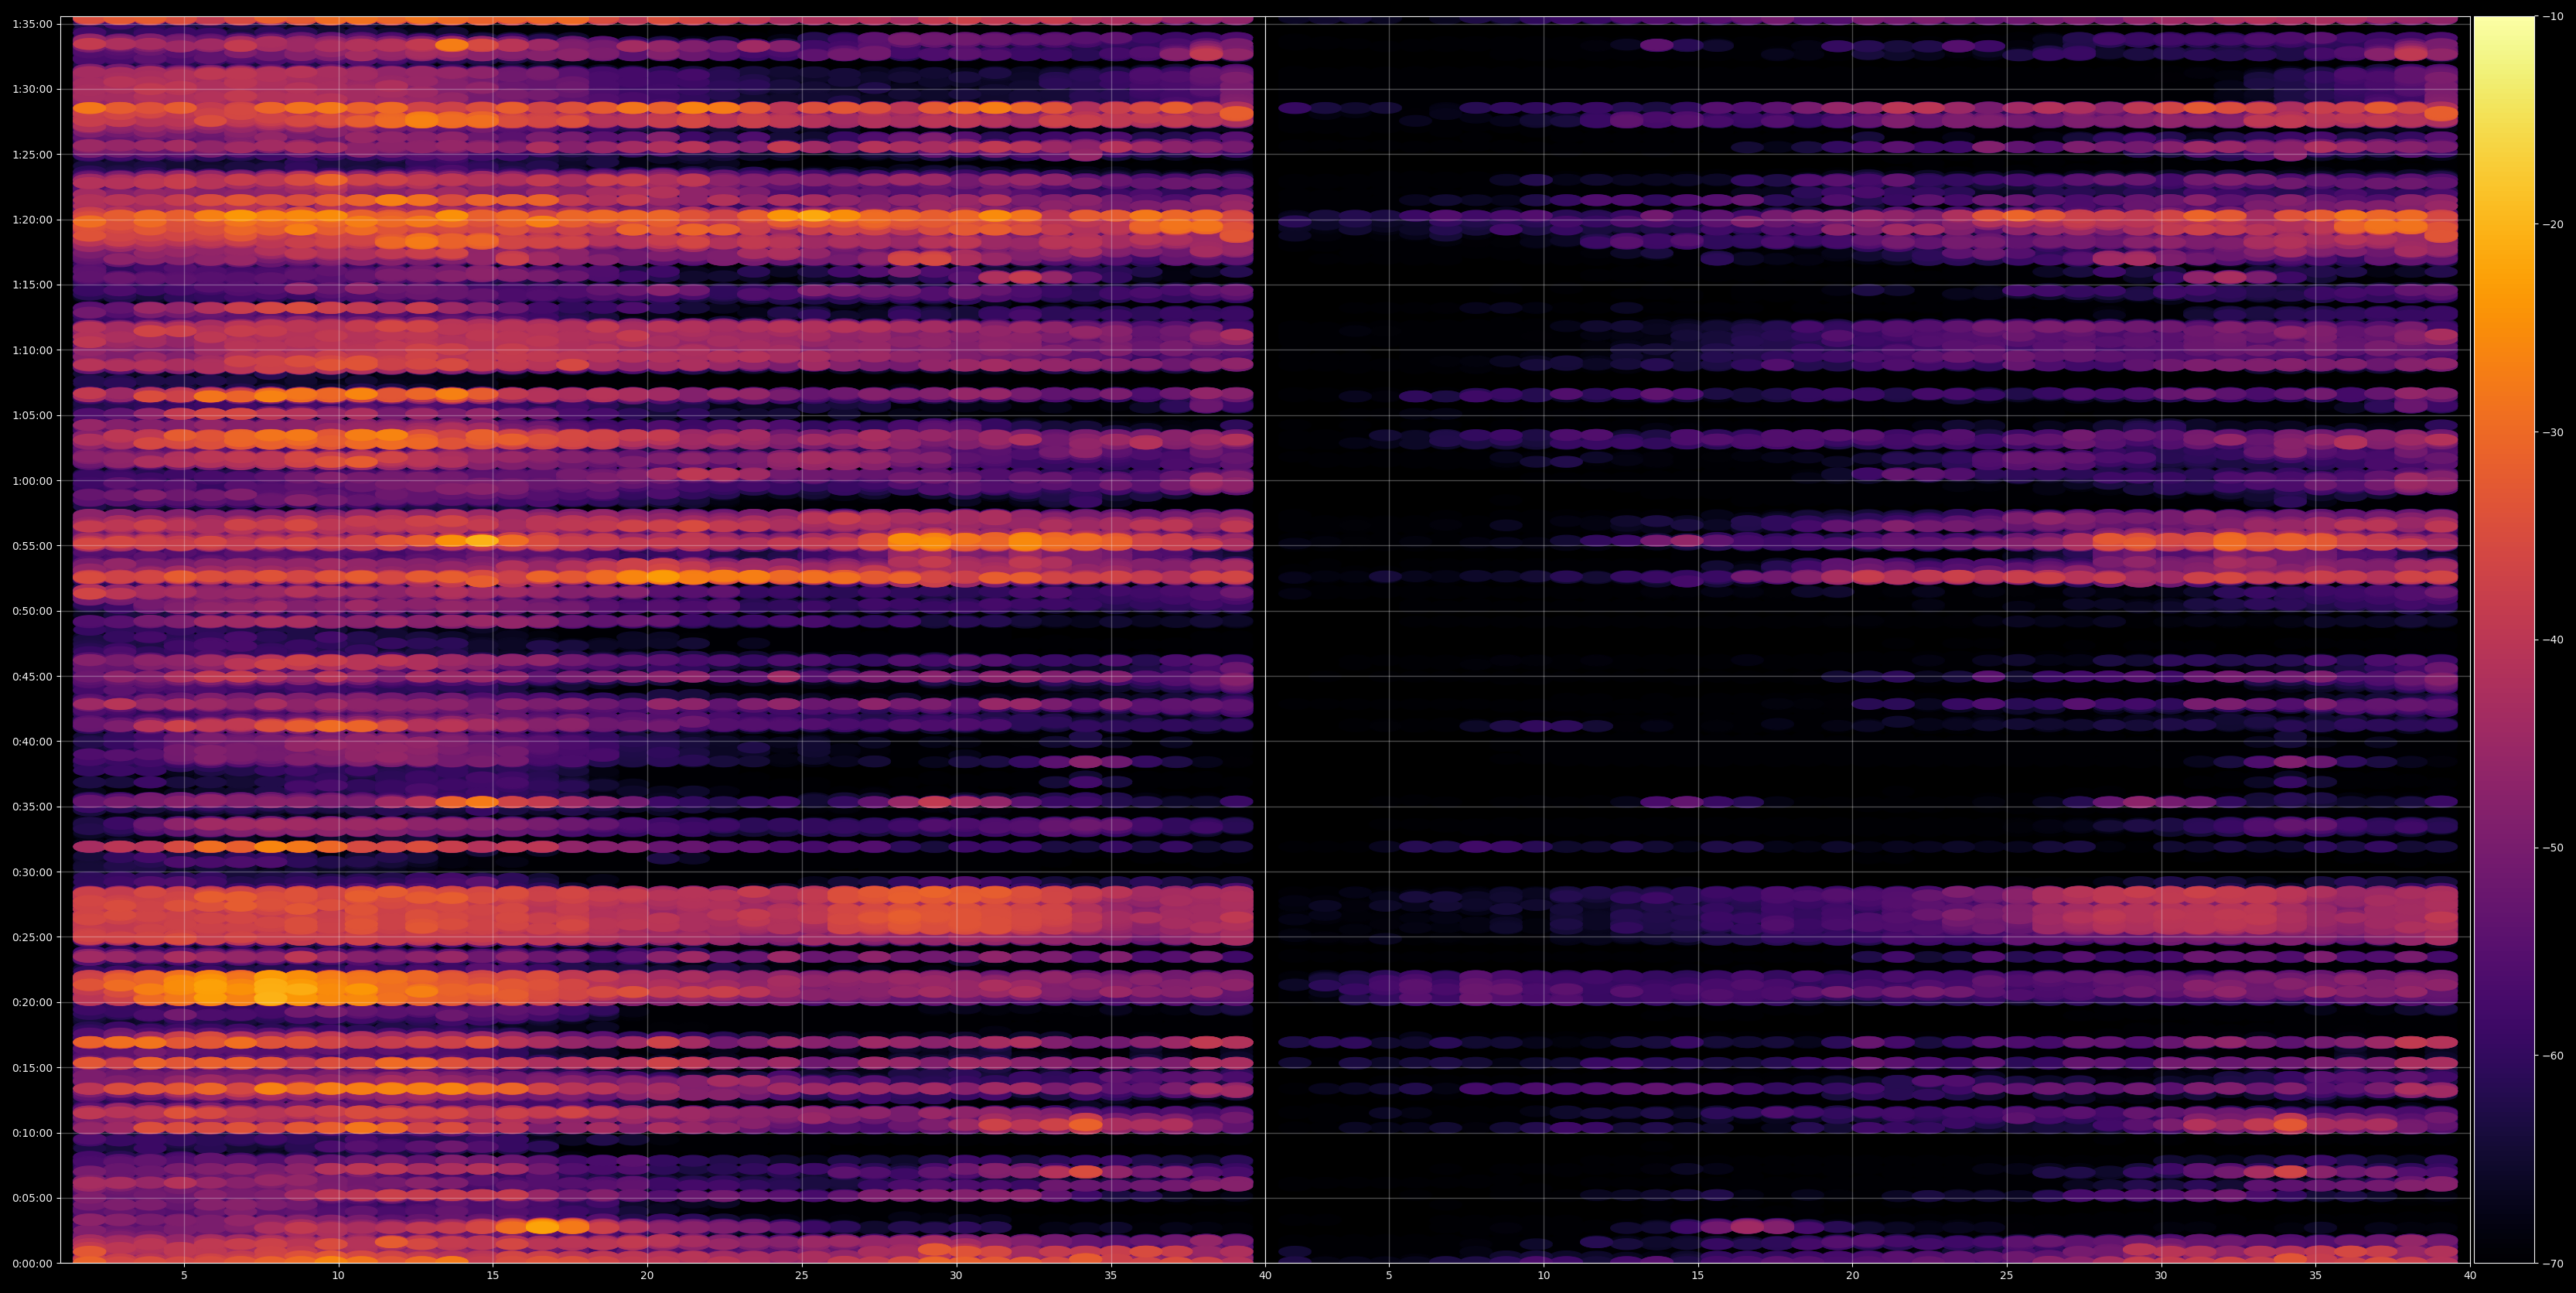Image resolution: width=2576 pixels, height=1293 pixels.
Task: Click the 1:10:00 y-axis tick label
Action: click(x=32, y=350)
